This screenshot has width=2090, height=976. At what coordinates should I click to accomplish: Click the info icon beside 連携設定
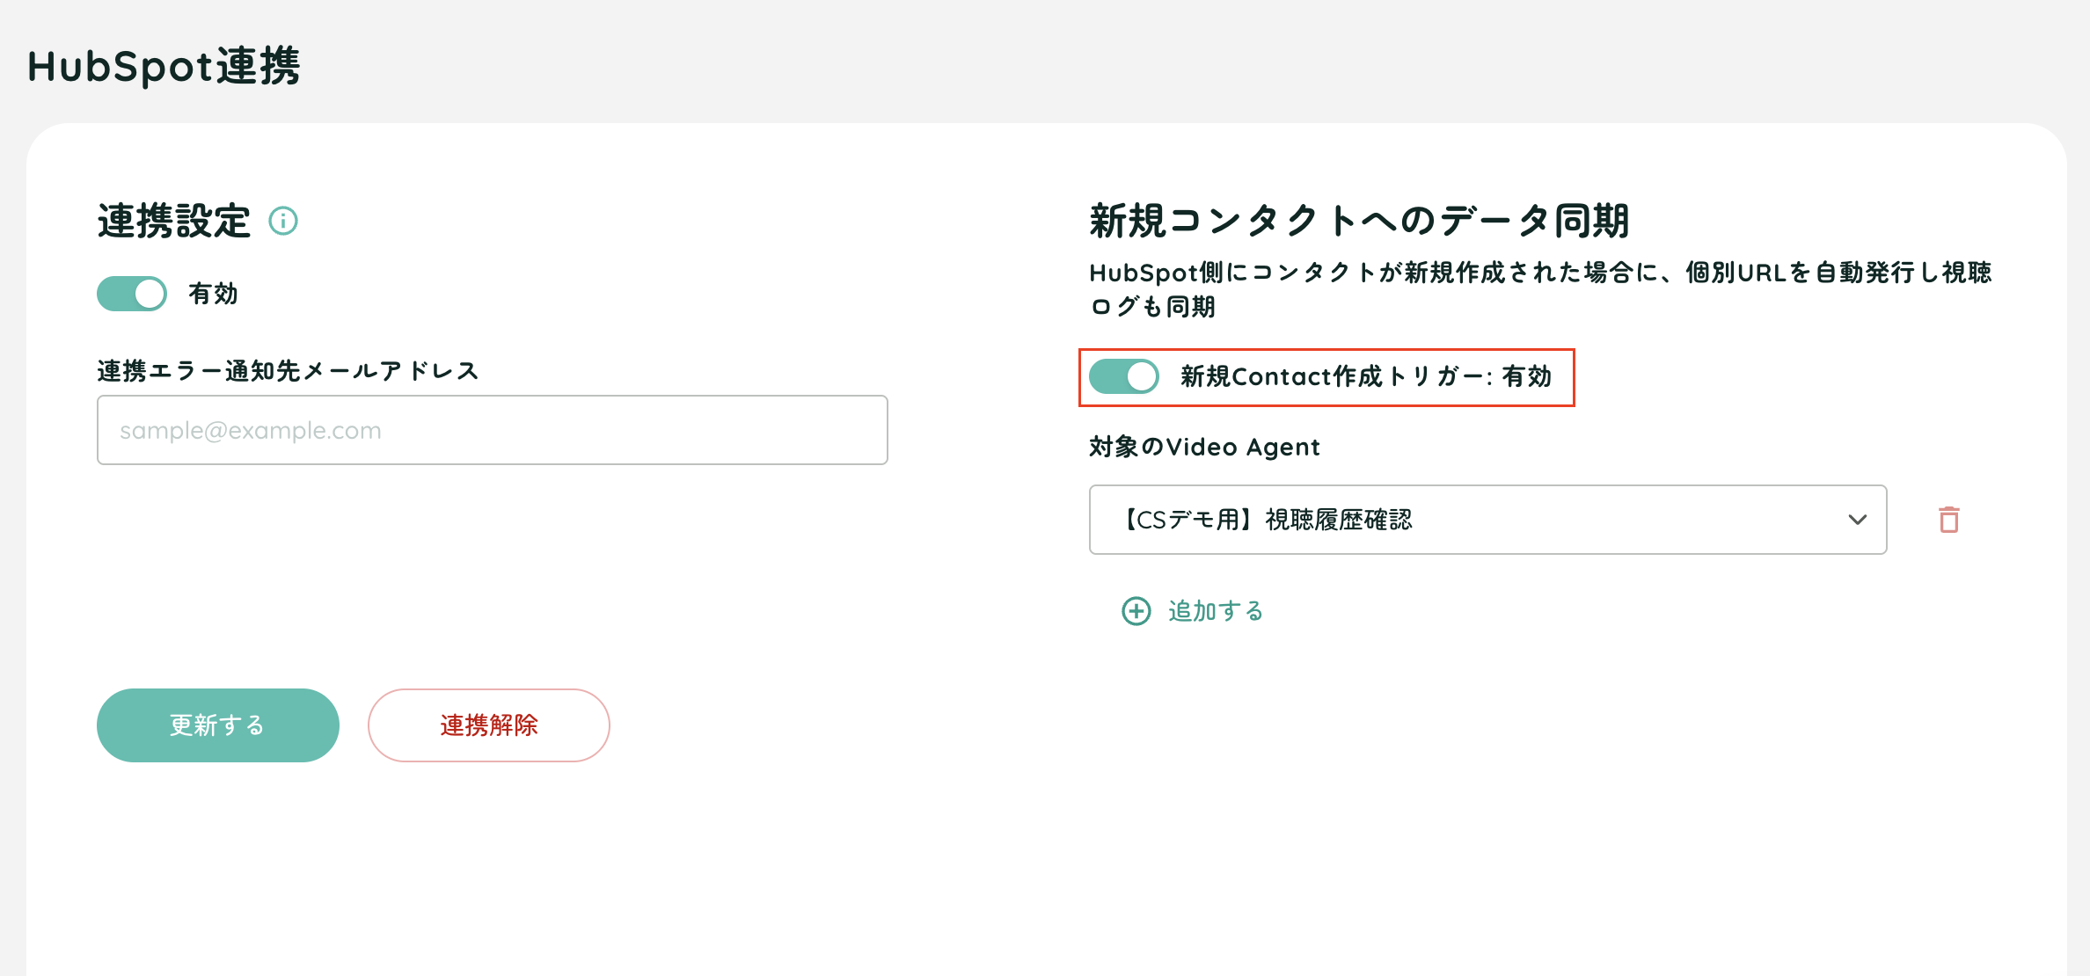pos(283,221)
